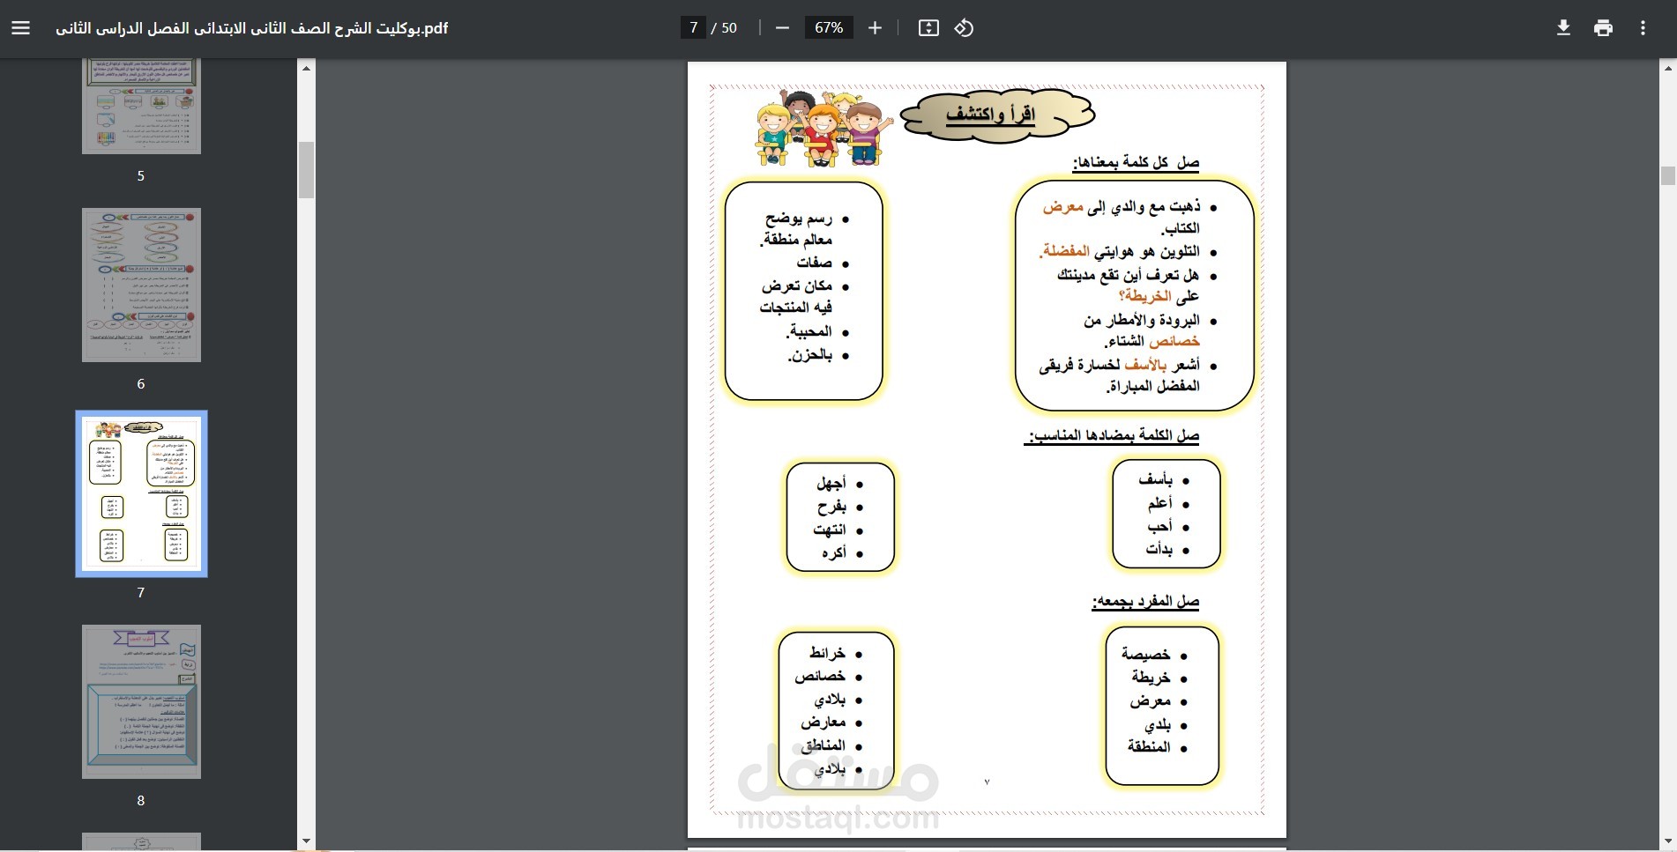This screenshot has width=1677, height=852.
Task: Click the heading 'اقرأ واكتشف' in the cloud
Action: click(x=990, y=114)
